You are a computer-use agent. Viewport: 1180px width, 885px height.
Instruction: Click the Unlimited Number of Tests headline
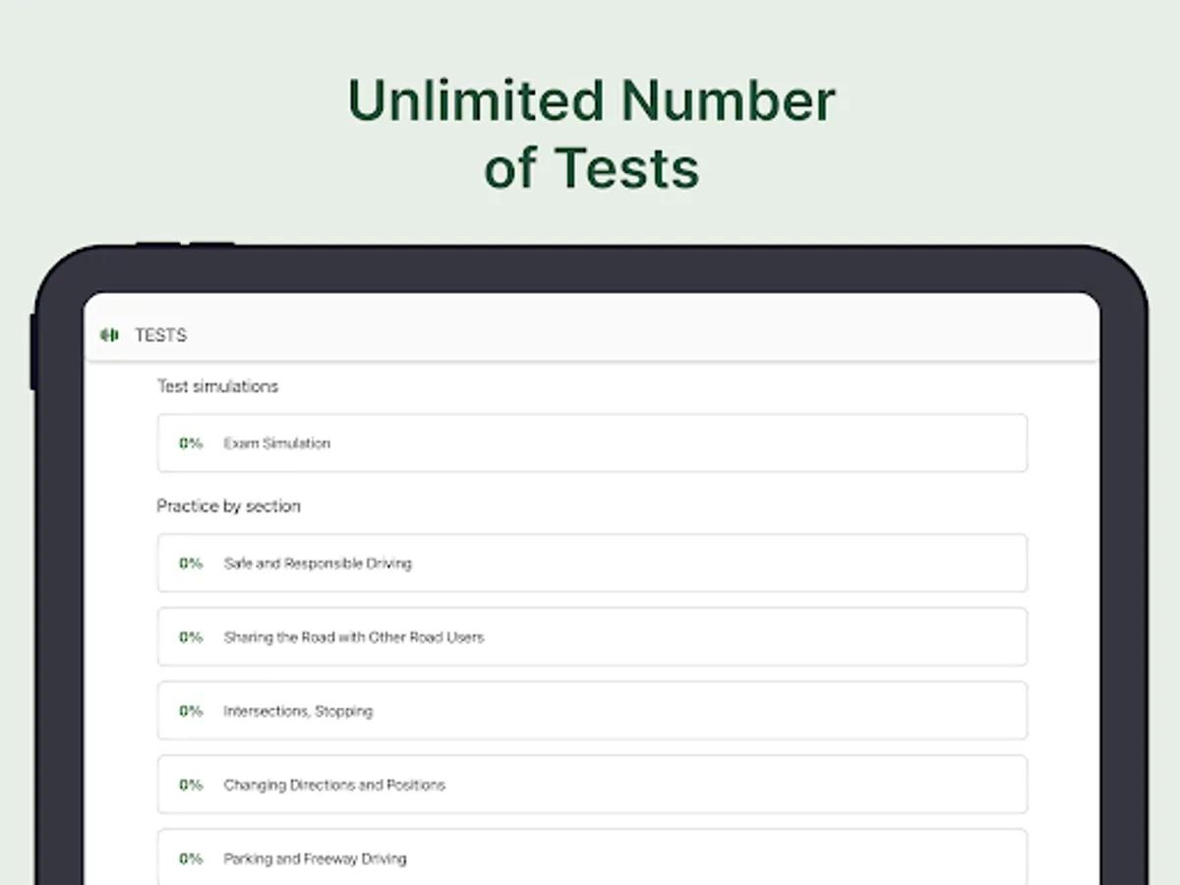[x=591, y=134]
